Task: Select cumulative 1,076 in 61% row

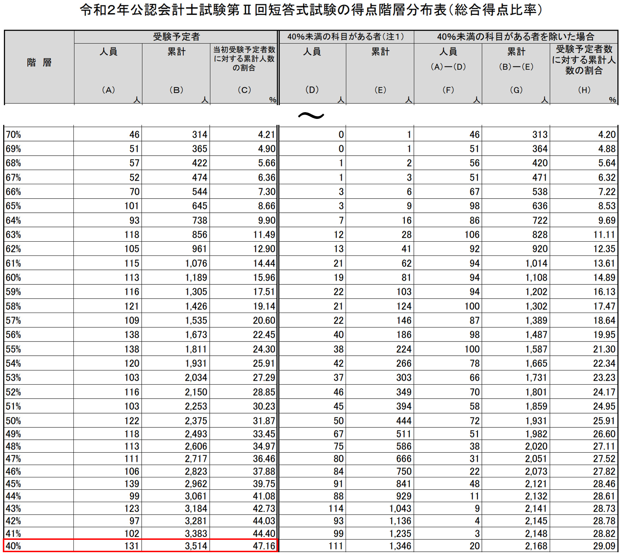Action: pos(196,263)
